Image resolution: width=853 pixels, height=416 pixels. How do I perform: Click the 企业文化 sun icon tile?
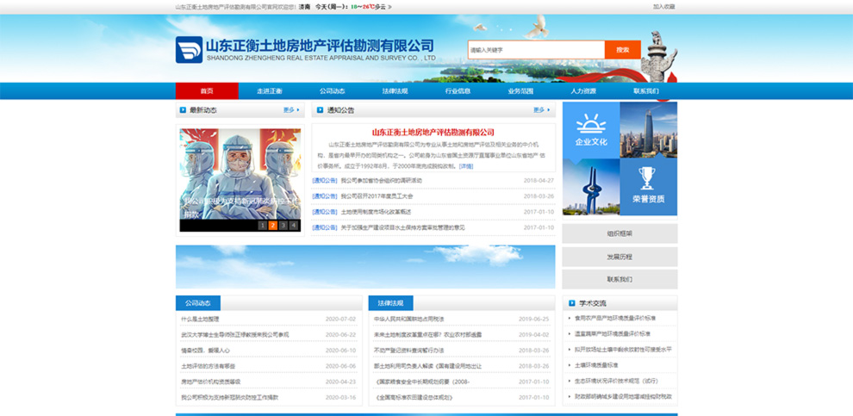pos(591,130)
